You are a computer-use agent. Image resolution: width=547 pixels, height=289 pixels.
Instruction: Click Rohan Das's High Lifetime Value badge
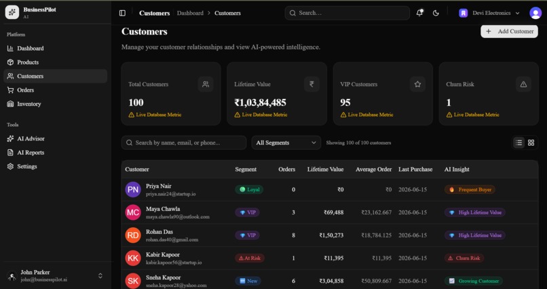475,235
